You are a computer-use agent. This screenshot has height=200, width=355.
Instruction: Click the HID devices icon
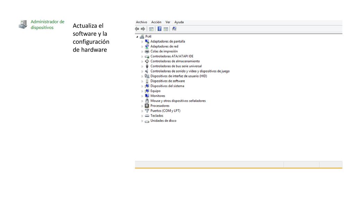click(x=147, y=76)
